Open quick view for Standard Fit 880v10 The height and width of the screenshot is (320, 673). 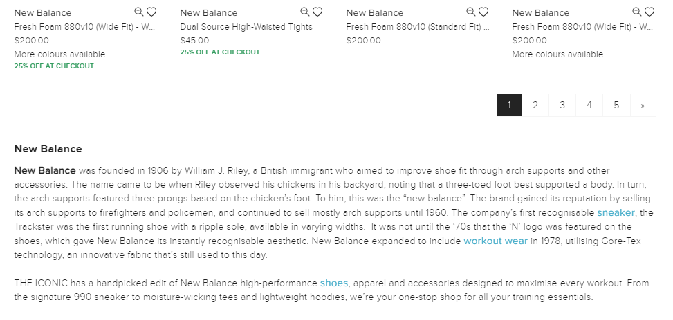tap(471, 12)
